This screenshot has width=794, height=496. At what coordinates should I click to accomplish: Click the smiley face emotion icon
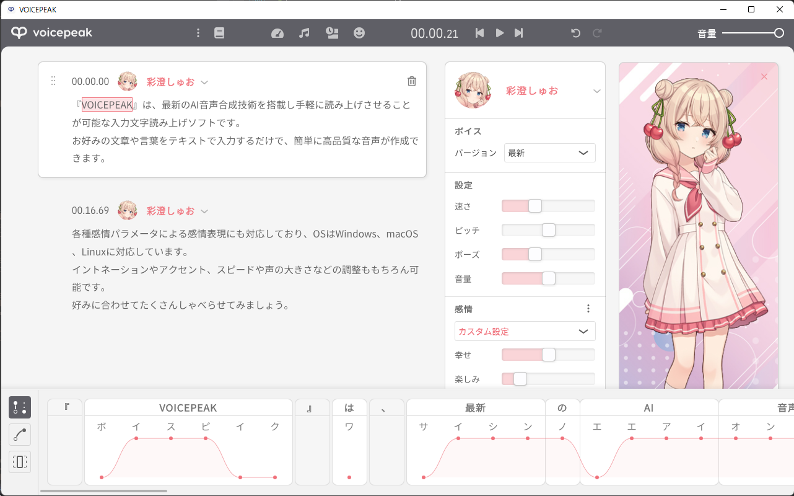[x=359, y=33]
